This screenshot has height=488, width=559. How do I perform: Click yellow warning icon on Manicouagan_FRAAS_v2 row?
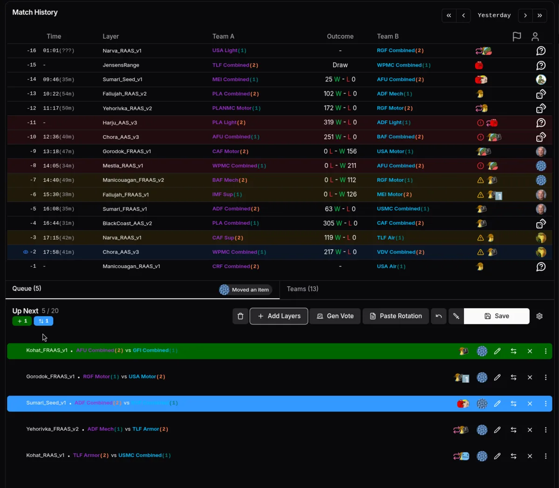click(x=480, y=180)
